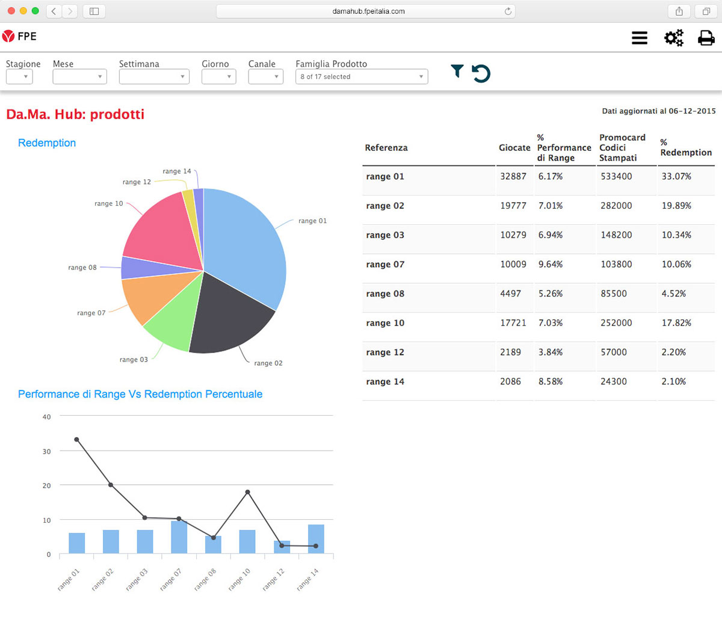
Task: Expand the Stagione dropdown
Action: tap(19, 77)
